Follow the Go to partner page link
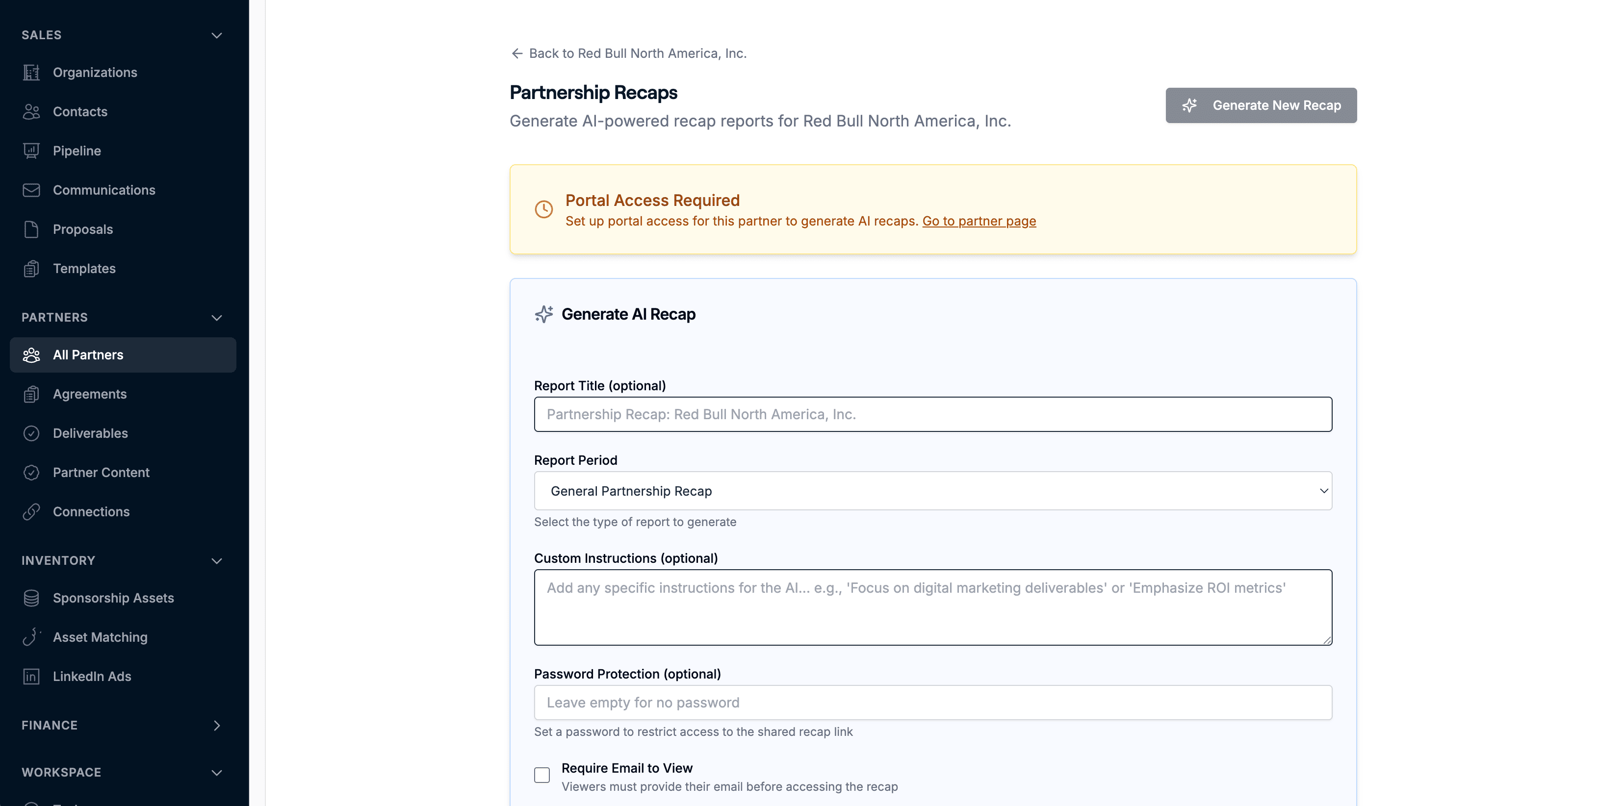 coord(979,221)
